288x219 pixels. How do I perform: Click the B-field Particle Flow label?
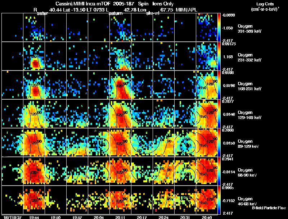[x=269, y=208]
